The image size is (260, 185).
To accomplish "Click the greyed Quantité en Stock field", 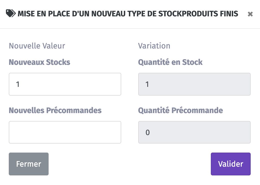I will tap(194, 84).
